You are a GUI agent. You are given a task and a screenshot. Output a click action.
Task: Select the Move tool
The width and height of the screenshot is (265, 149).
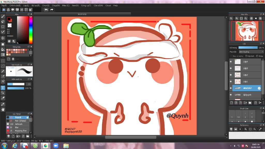pos(3,38)
